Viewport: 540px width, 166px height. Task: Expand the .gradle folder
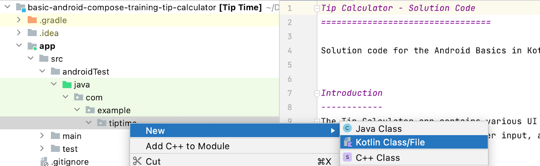(x=19, y=20)
